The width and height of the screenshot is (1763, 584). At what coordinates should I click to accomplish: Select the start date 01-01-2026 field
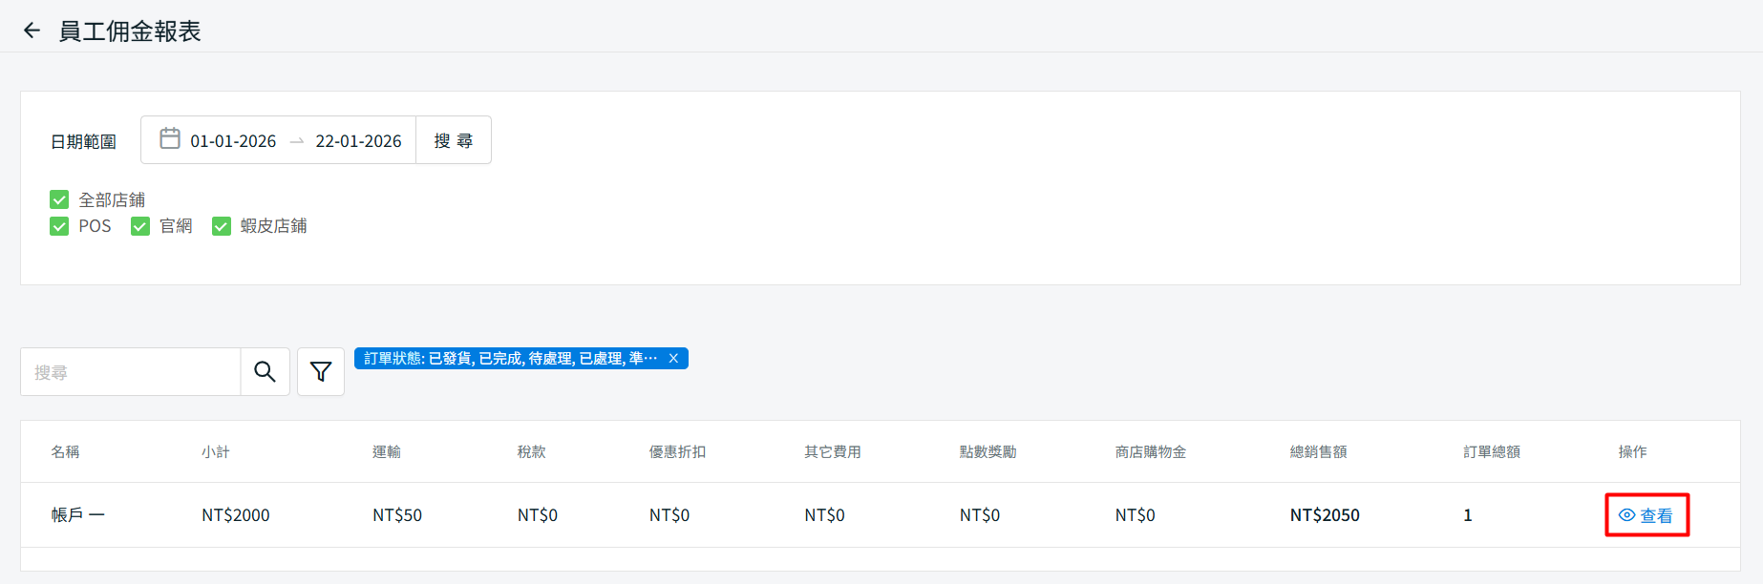point(233,141)
